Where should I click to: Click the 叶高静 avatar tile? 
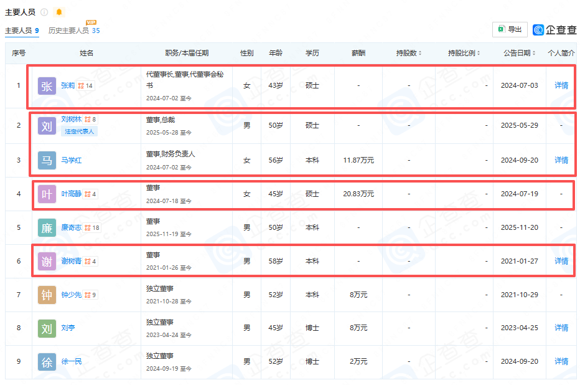pos(47,194)
